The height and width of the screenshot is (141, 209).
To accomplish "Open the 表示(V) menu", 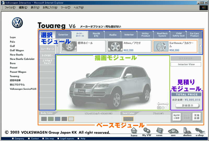I will [35, 8].
